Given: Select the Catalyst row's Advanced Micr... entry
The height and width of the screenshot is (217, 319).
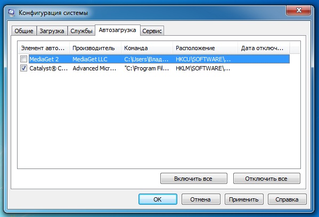Looking at the screenshot, I should click(x=94, y=68).
